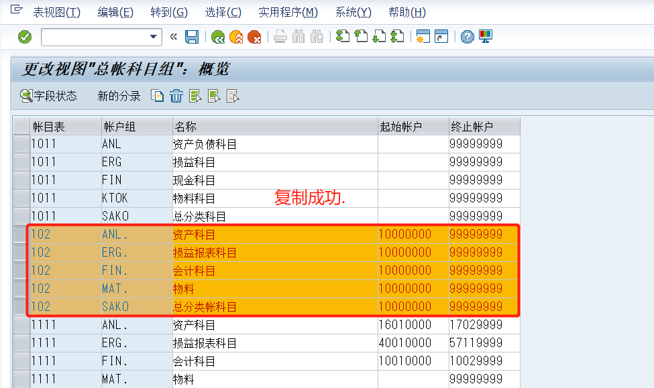
Task: Toggle row selector for 1011 FIN
Action: point(21,180)
